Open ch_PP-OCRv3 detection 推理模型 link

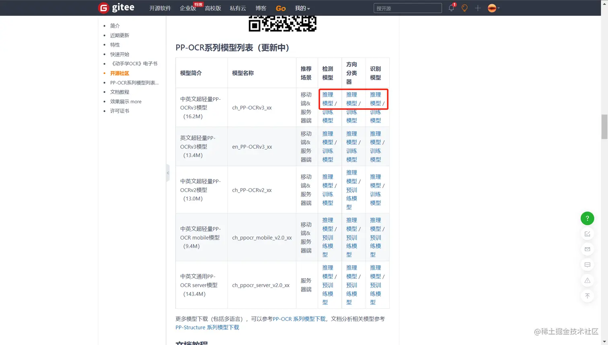pyautogui.click(x=328, y=99)
